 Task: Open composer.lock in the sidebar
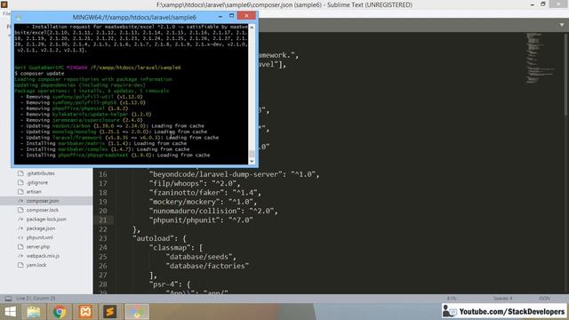(x=42, y=210)
